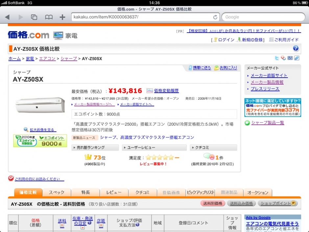Tap Safari's back arrow button
Screen dimensions: 309x232
[x=7, y=17]
